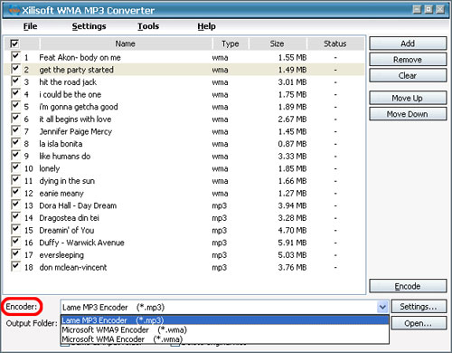Click the Open... output folder button

pyautogui.click(x=419, y=323)
